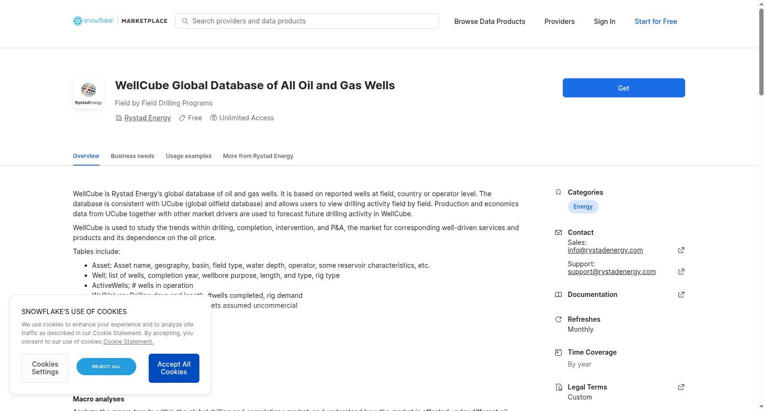The width and height of the screenshot is (765, 411).
Task: Switch to the Business needs tab
Action: click(x=132, y=156)
